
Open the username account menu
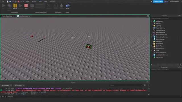(175, 1)
